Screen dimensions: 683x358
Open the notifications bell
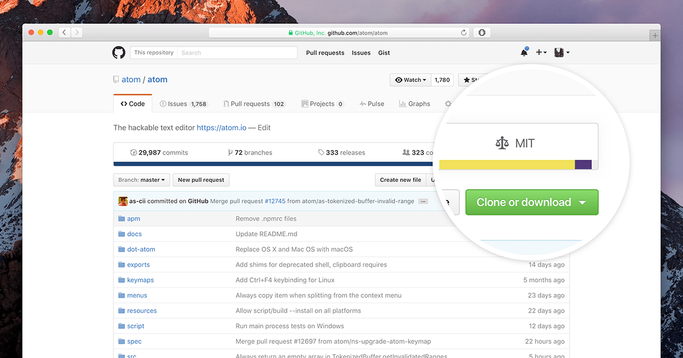tap(524, 52)
